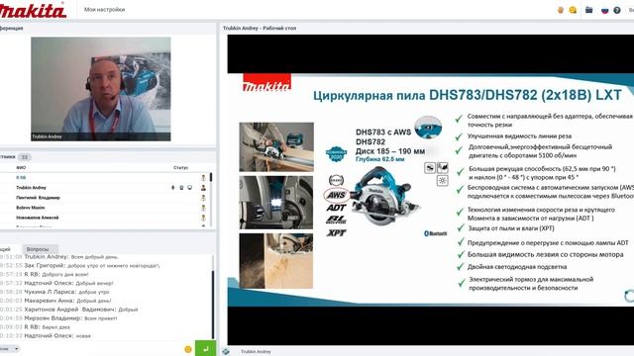The height and width of the screenshot is (356, 634).
Task: Click the chat message input field
Action: tap(101, 348)
